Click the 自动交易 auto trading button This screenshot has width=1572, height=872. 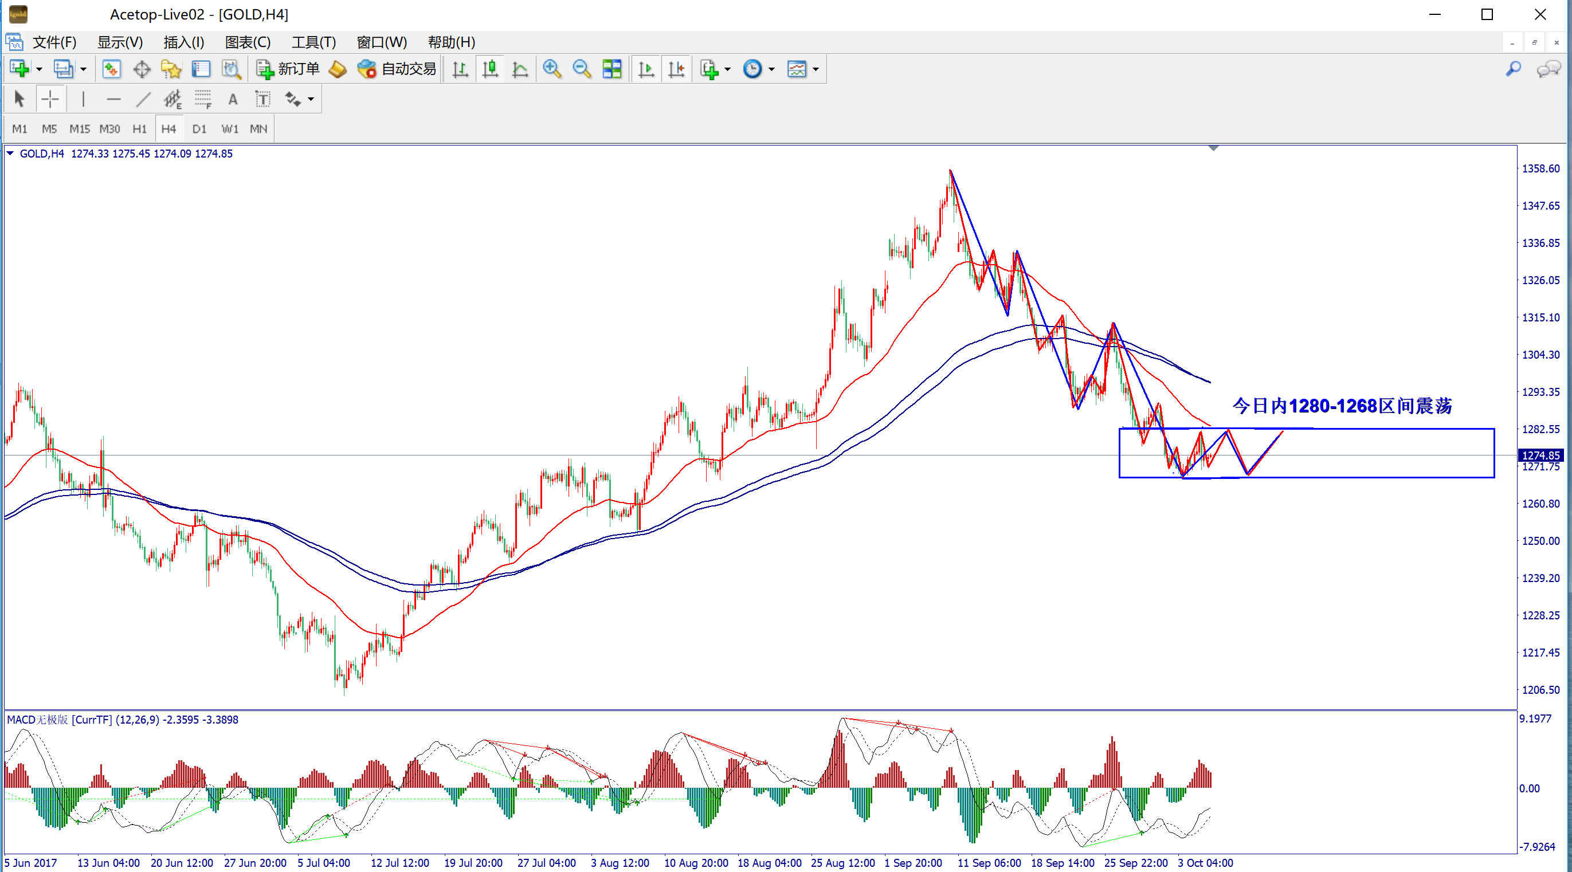(x=397, y=69)
